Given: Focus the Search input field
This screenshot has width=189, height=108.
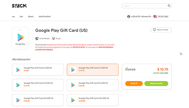Looking at the screenshot, I should (x=145, y=6).
